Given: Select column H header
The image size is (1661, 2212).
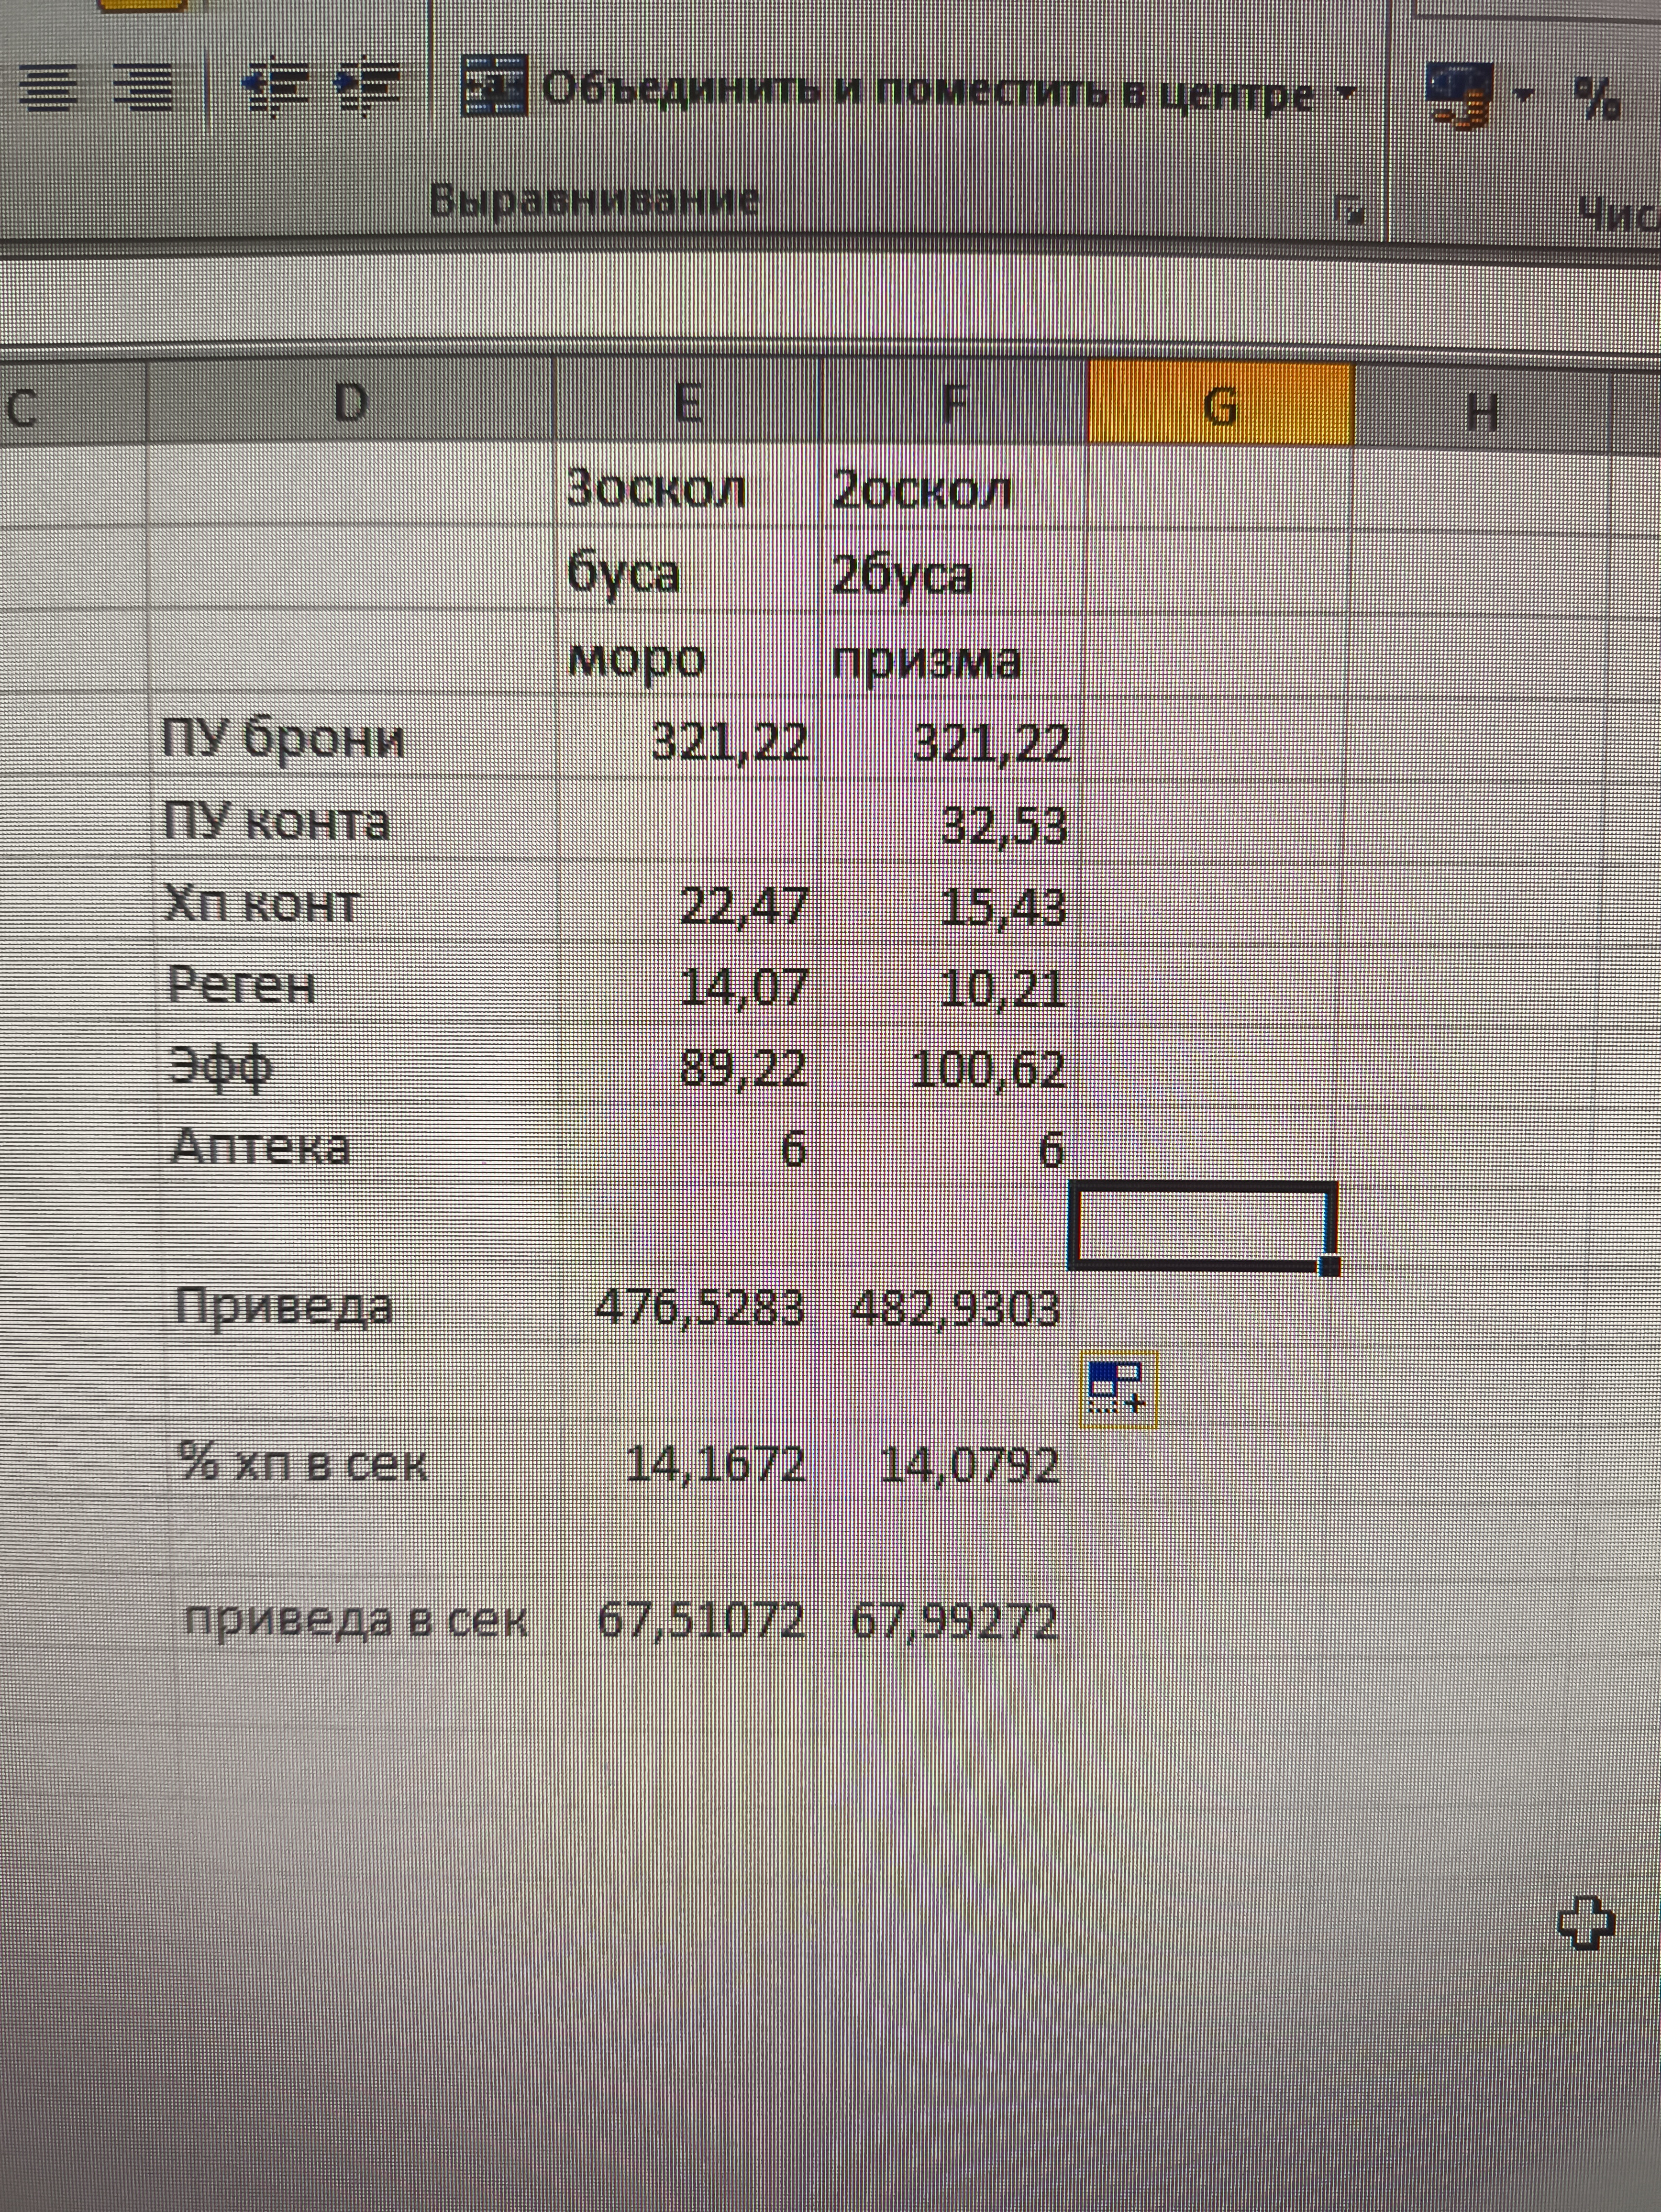Looking at the screenshot, I should pos(1482,409).
